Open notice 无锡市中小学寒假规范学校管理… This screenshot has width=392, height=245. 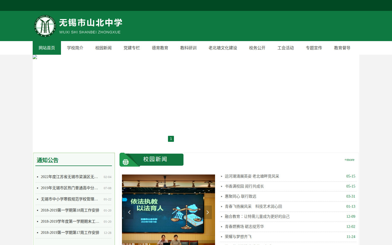tap(69, 199)
